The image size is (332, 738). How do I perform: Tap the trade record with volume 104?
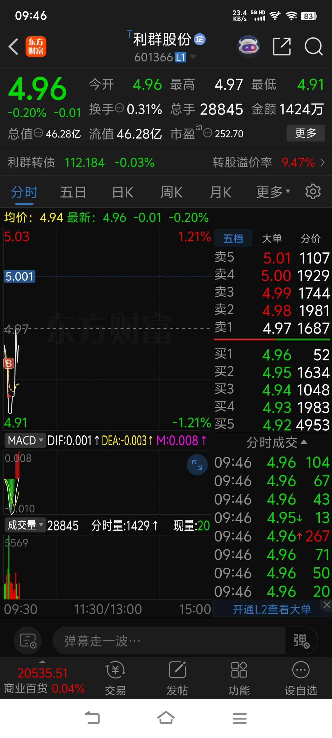(272, 462)
